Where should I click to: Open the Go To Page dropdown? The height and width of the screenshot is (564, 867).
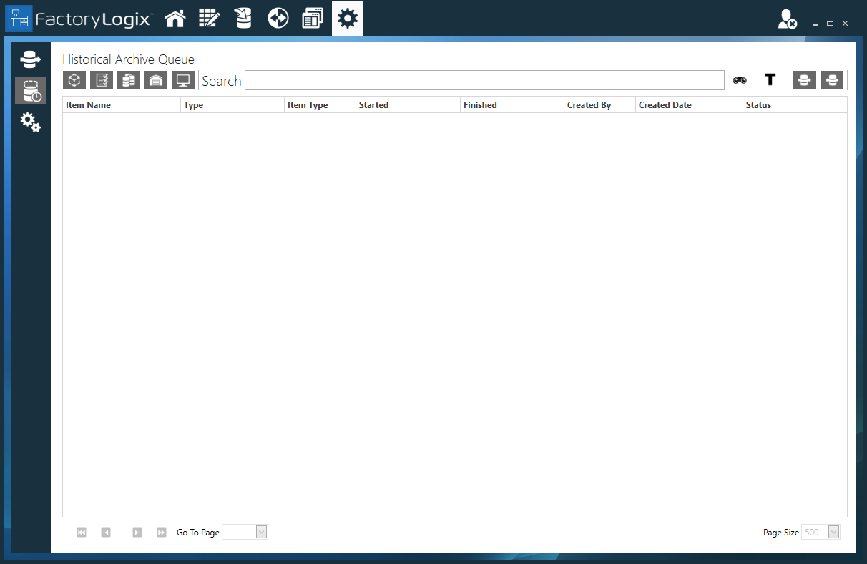[261, 532]
